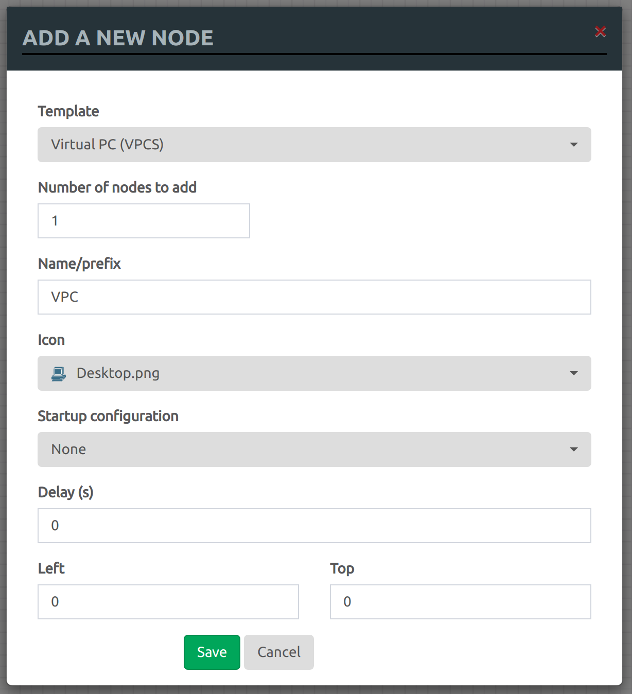This screenshot has width=632, height=694.
Task: Focus the Delay (s) input field
Action: click(x=314, y=525)
